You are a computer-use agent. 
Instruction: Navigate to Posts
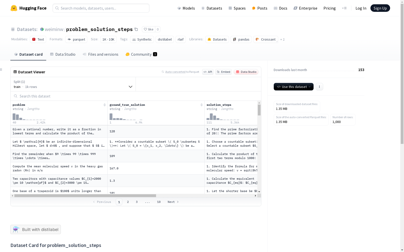260,8
